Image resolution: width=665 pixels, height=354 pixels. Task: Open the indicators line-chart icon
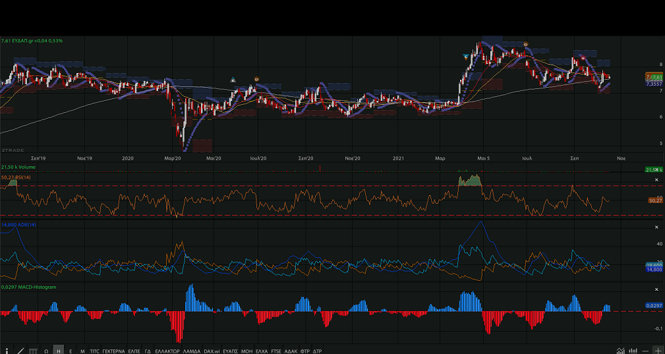[x=621, y=351]
